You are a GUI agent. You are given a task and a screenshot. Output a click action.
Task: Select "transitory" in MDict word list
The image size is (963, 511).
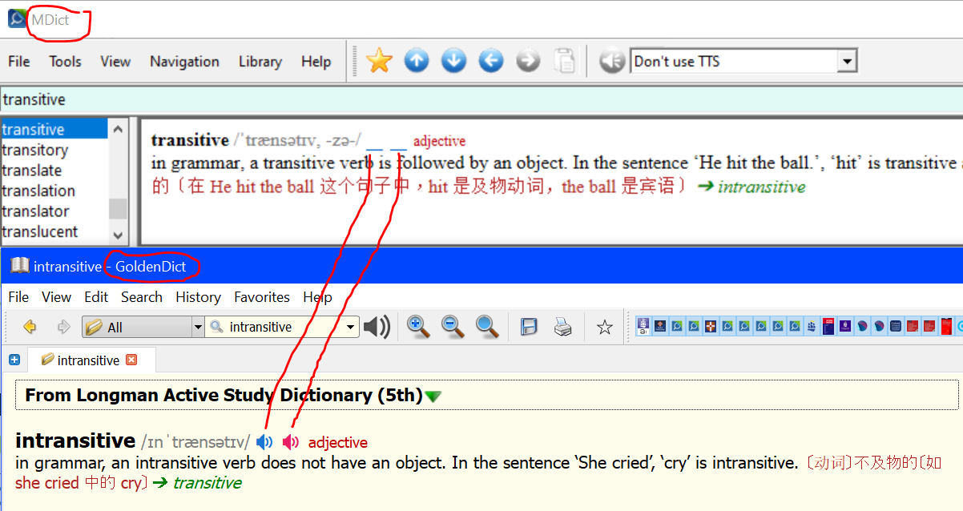coord(54,150)
